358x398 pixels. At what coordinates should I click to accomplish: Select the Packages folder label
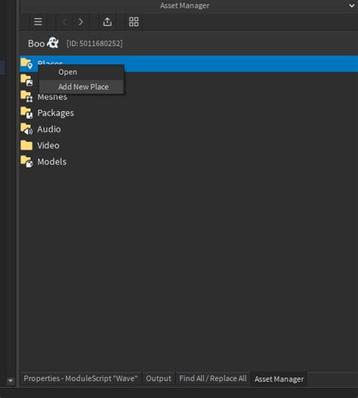point(56,113)
